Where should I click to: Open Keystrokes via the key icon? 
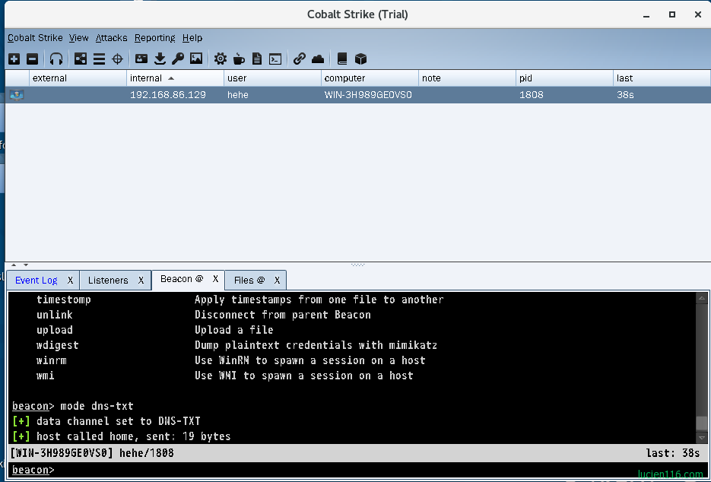pyautogui.click(x=178, y=59)
